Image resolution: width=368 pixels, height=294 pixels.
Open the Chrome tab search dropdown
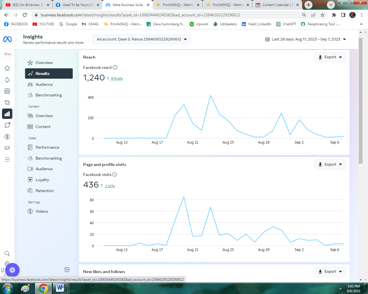(331, 5)
